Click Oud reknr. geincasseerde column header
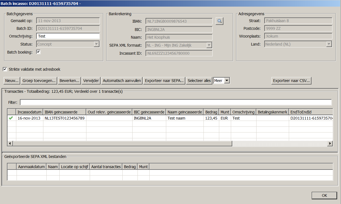341x204 pixels. [x=109, y=112]
